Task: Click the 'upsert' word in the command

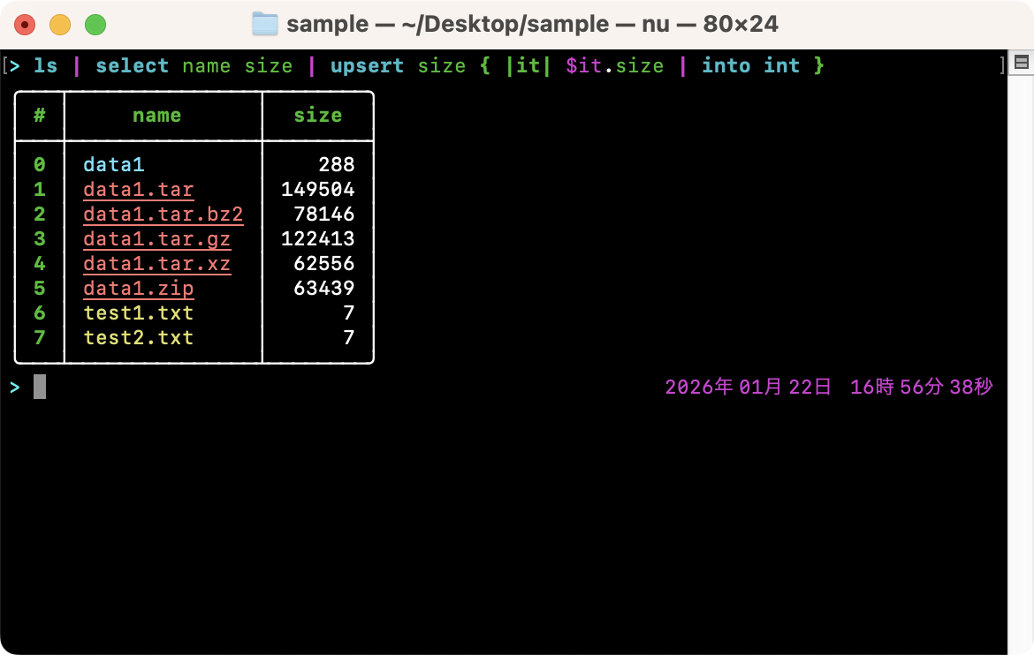Action: (367, 66)
